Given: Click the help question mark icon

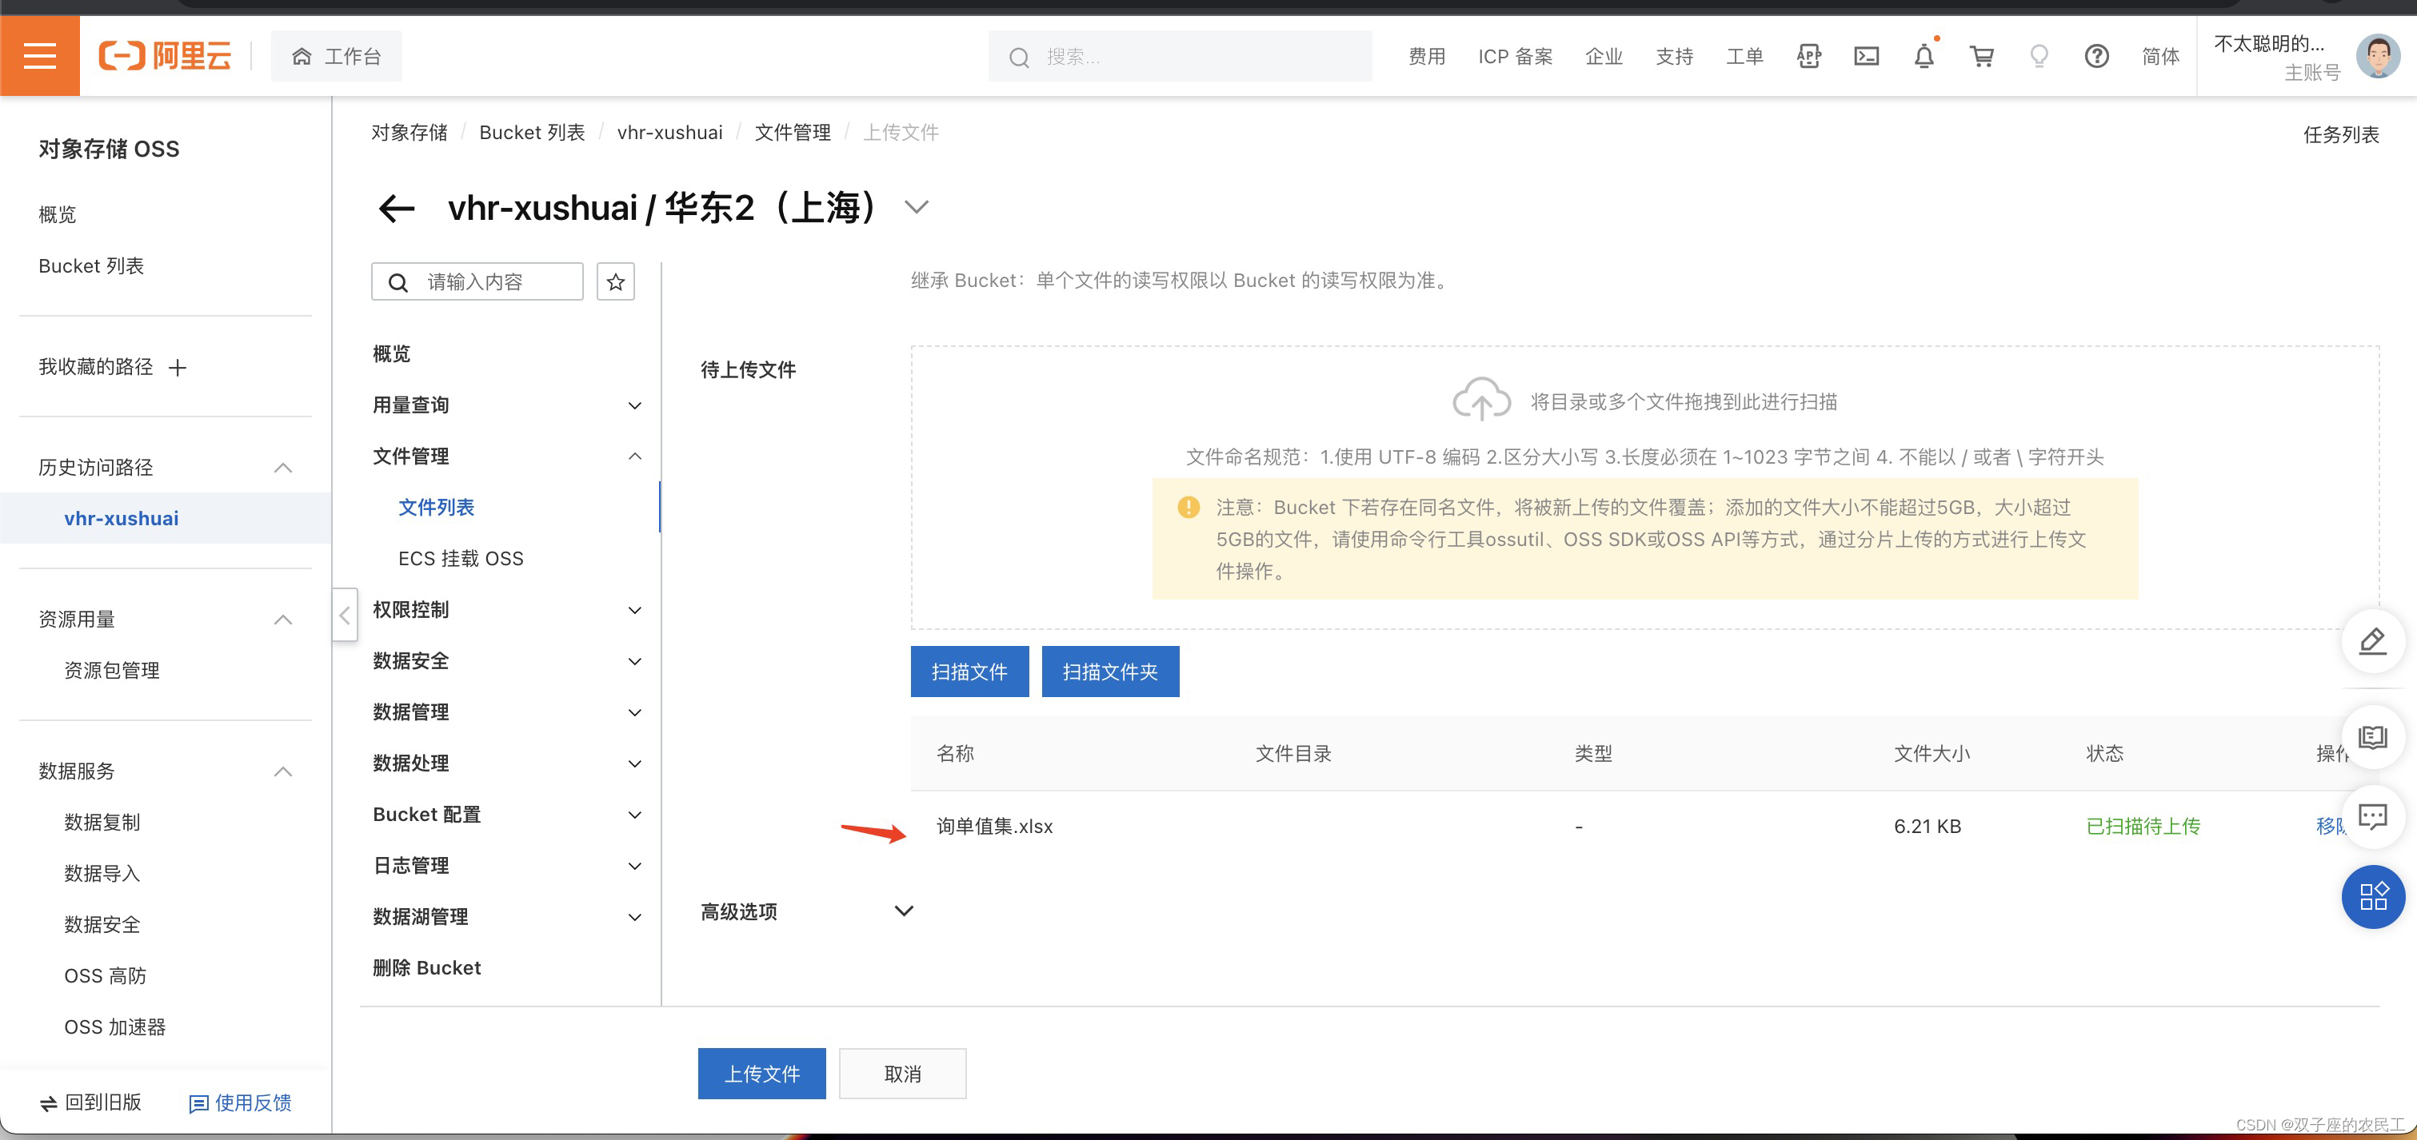Looking at the screenshot, I should click(x=2096, y=56).
